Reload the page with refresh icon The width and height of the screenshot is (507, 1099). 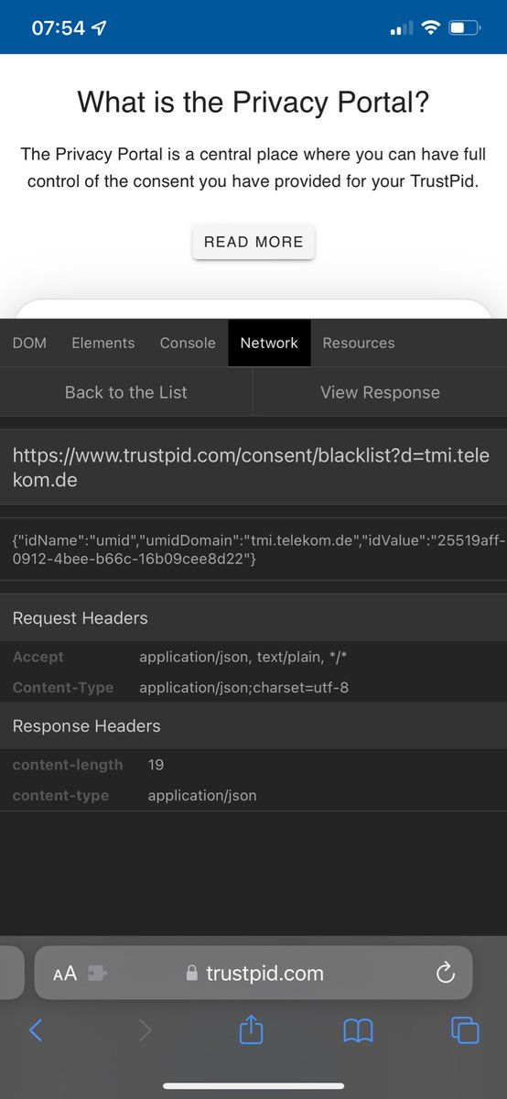446,973
